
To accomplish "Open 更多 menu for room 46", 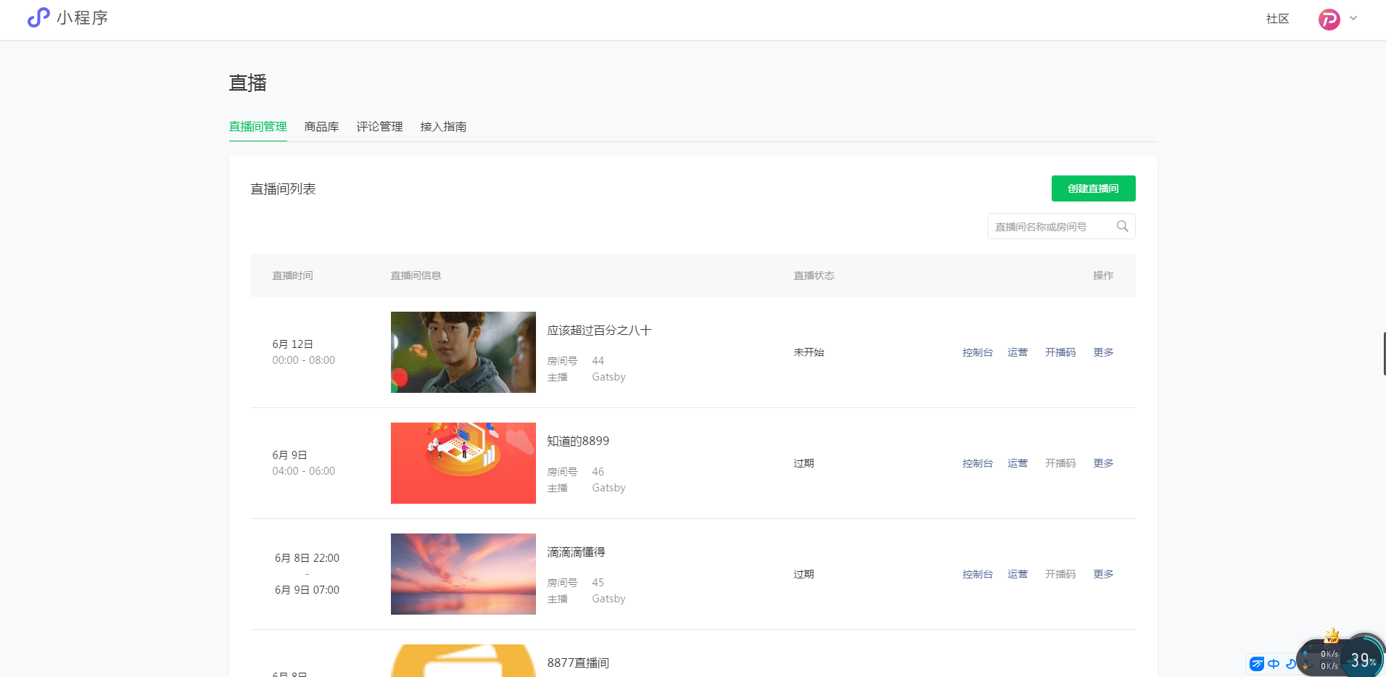I will click(1103, 463).
